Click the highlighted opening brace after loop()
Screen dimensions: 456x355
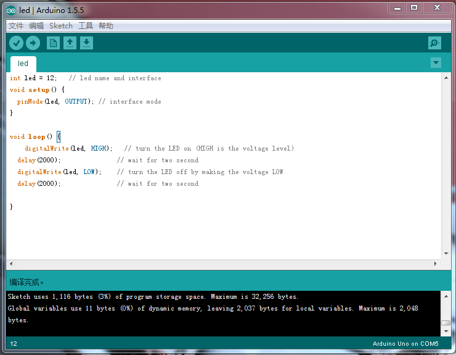59,136
